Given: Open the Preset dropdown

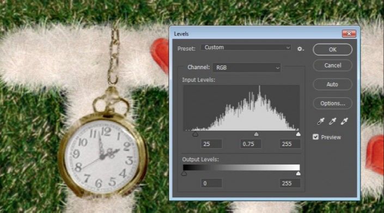Looking at the screenshot, I should point(246,47).
